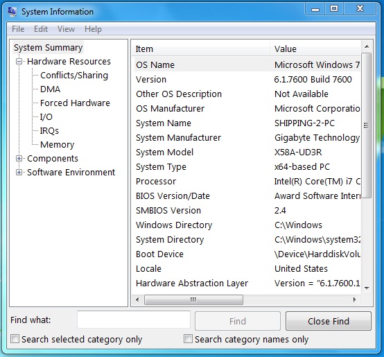Select the System Type row

pyautogui.click(x=247, y=167)
